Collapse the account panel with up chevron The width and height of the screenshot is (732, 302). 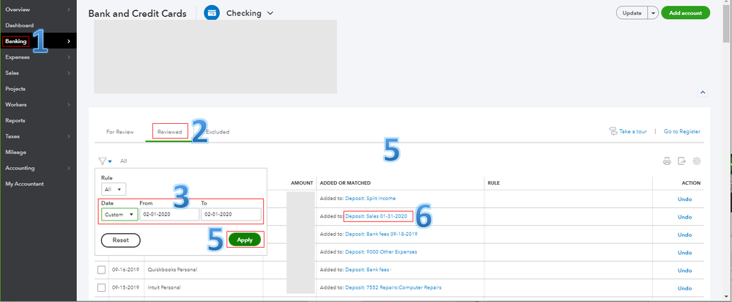(703, 92)
